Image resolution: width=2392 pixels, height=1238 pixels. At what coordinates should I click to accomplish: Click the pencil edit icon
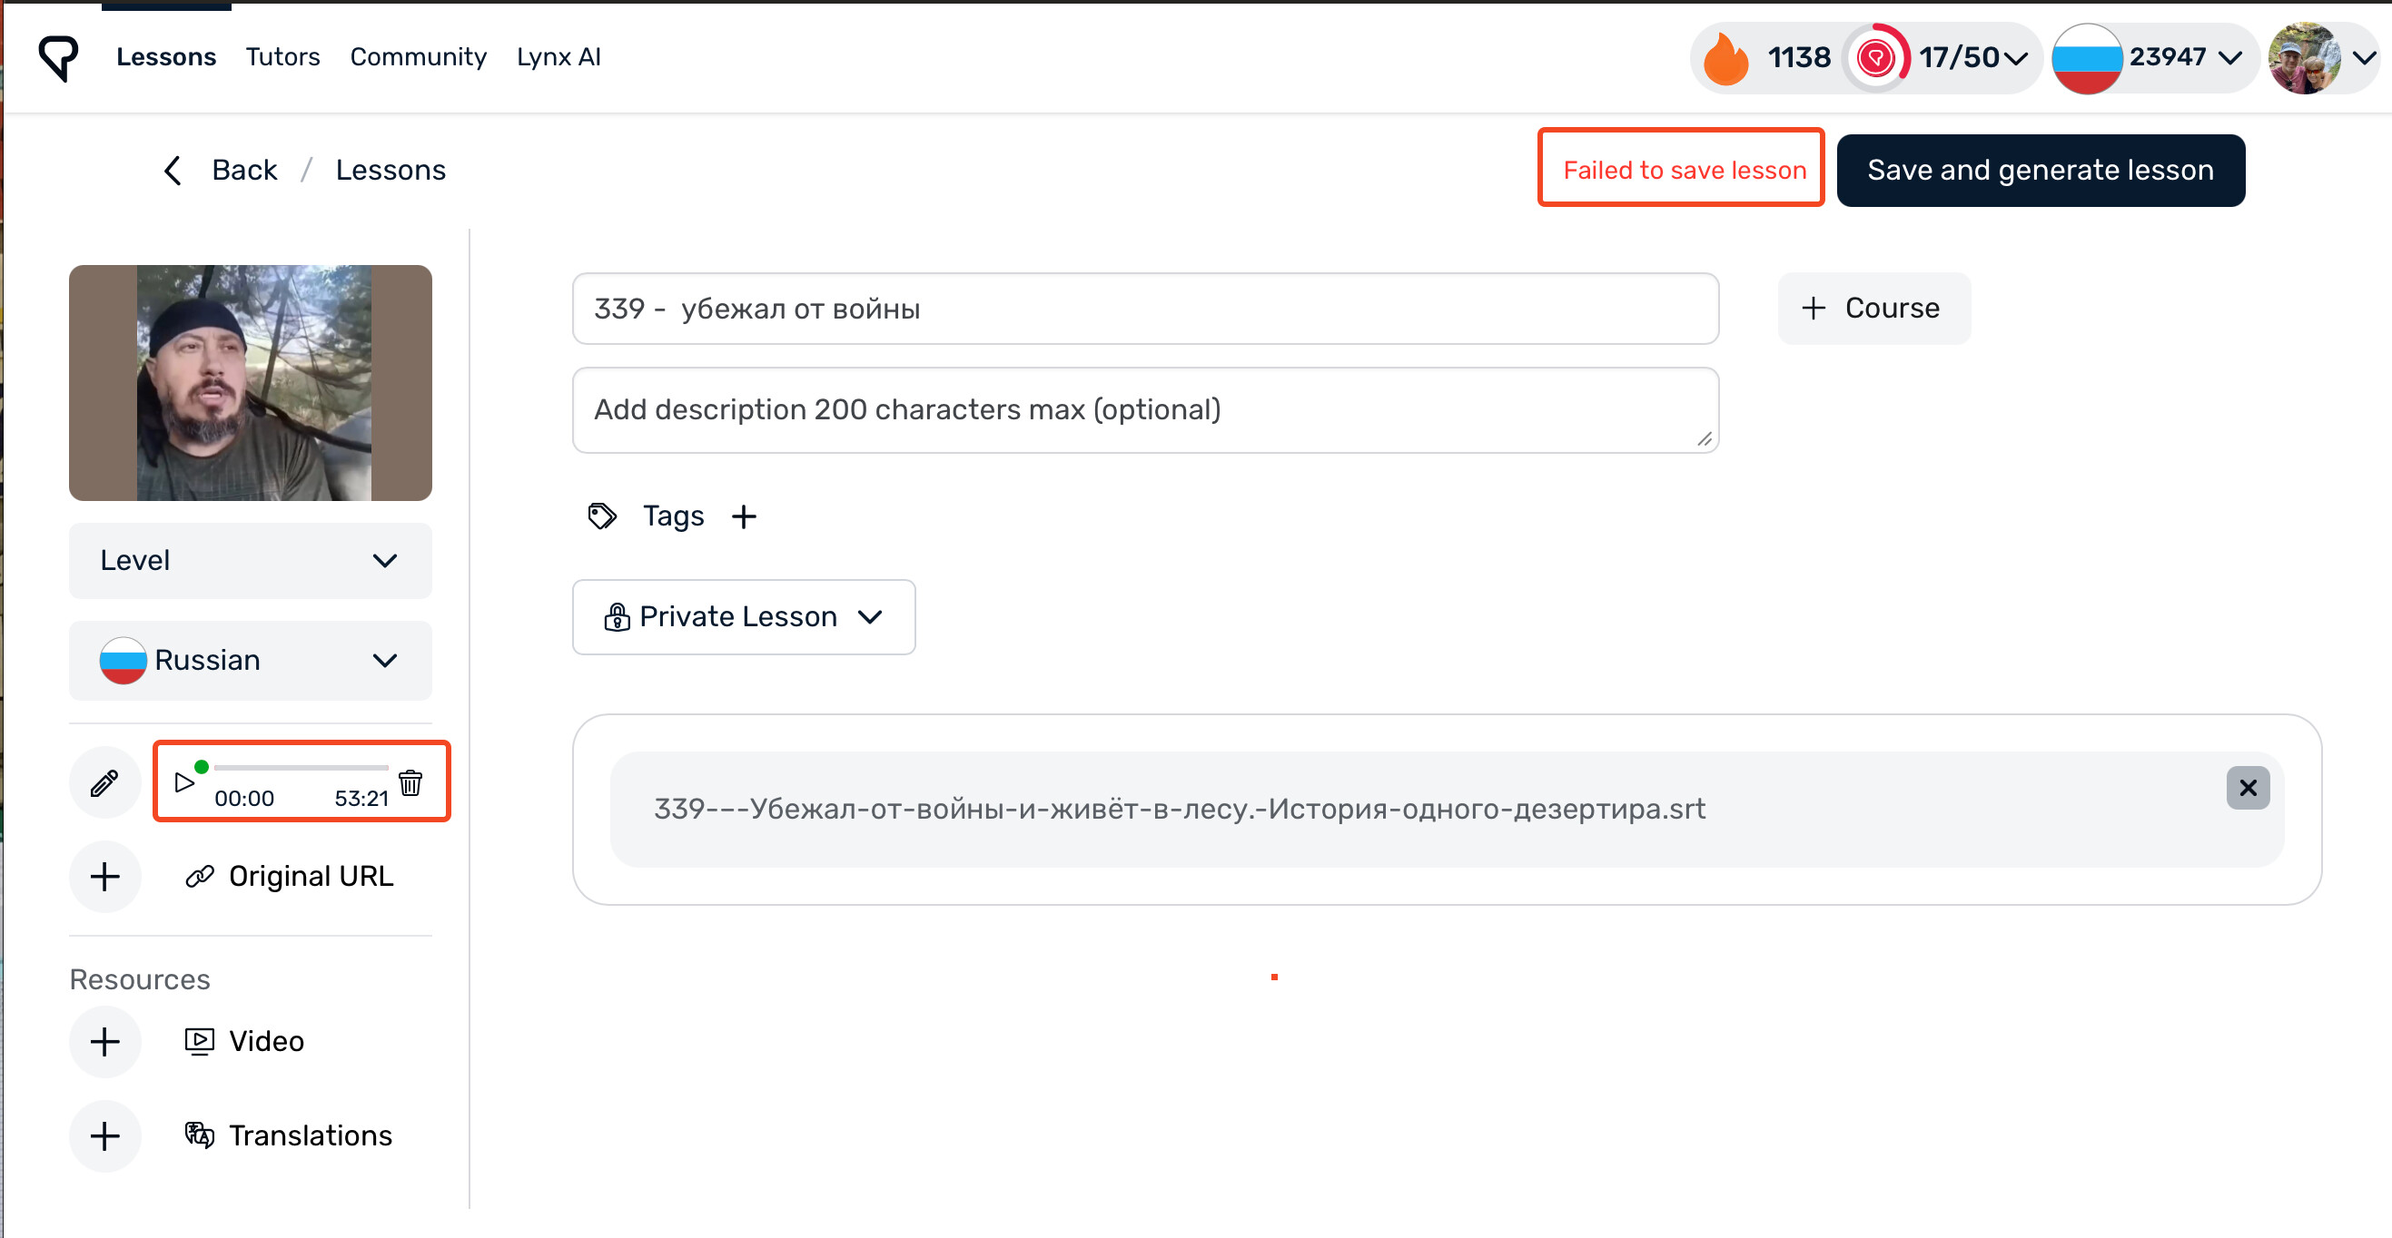click(105, 783)
